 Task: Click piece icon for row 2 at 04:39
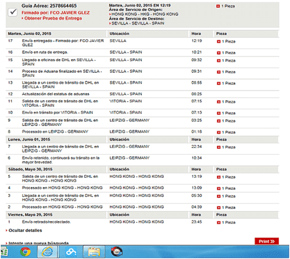(x=219, y=208)
